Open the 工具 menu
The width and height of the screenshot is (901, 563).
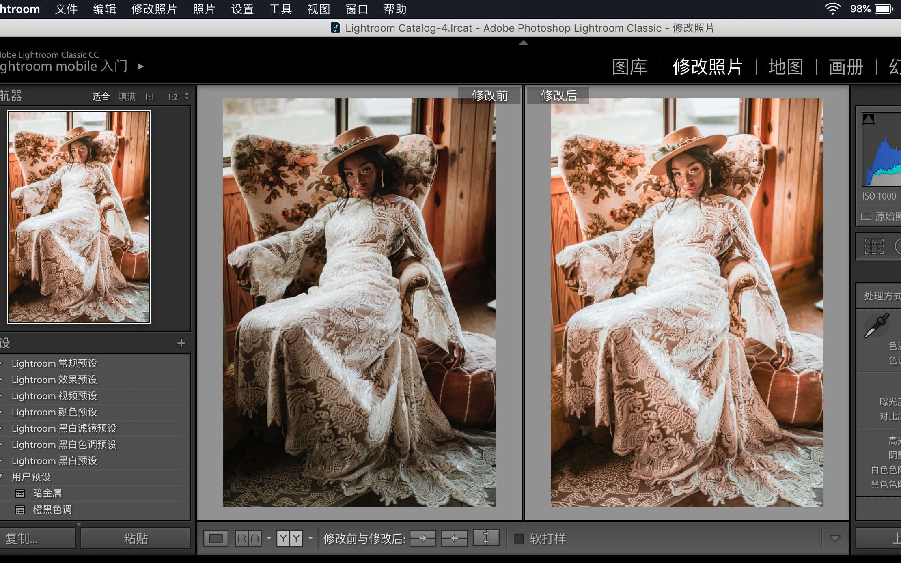coord(280,9)
